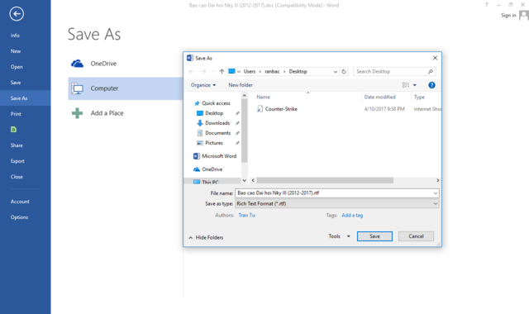Click the Add a tag link
The image size is (529, 314).
[352, 215]
